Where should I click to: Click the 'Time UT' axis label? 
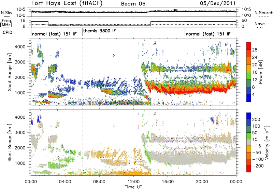[x=133, y=187]
